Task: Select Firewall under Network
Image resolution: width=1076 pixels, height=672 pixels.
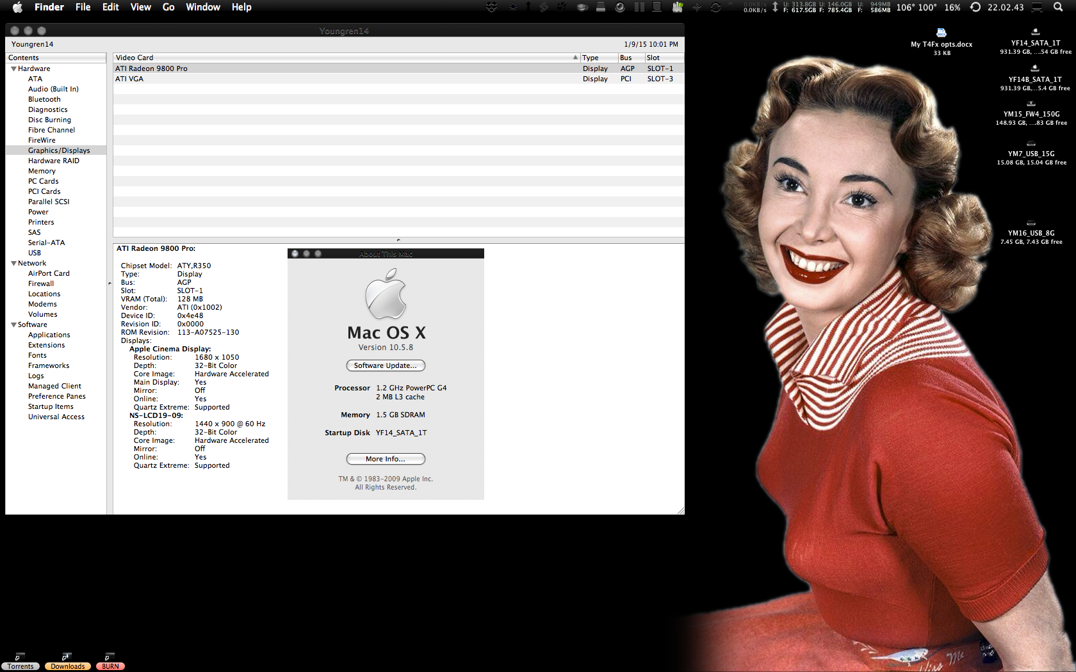Action: [41, 284]
